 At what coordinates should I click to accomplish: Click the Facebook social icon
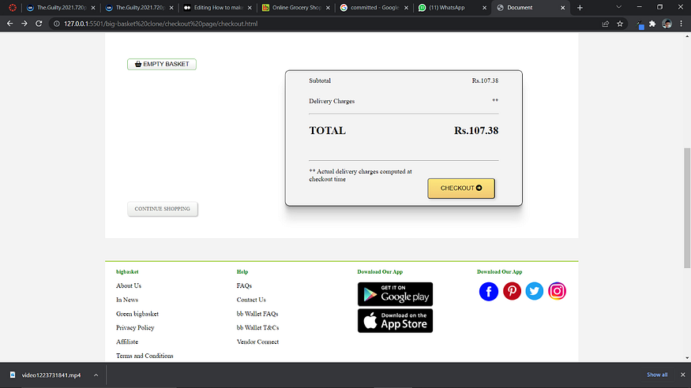coord(488,291)
